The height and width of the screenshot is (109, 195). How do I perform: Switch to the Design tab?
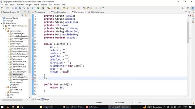point(45,99)
